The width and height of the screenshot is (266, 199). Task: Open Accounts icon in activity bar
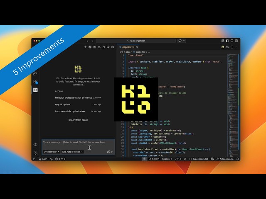pyautogui.click(x=35, y=144)
